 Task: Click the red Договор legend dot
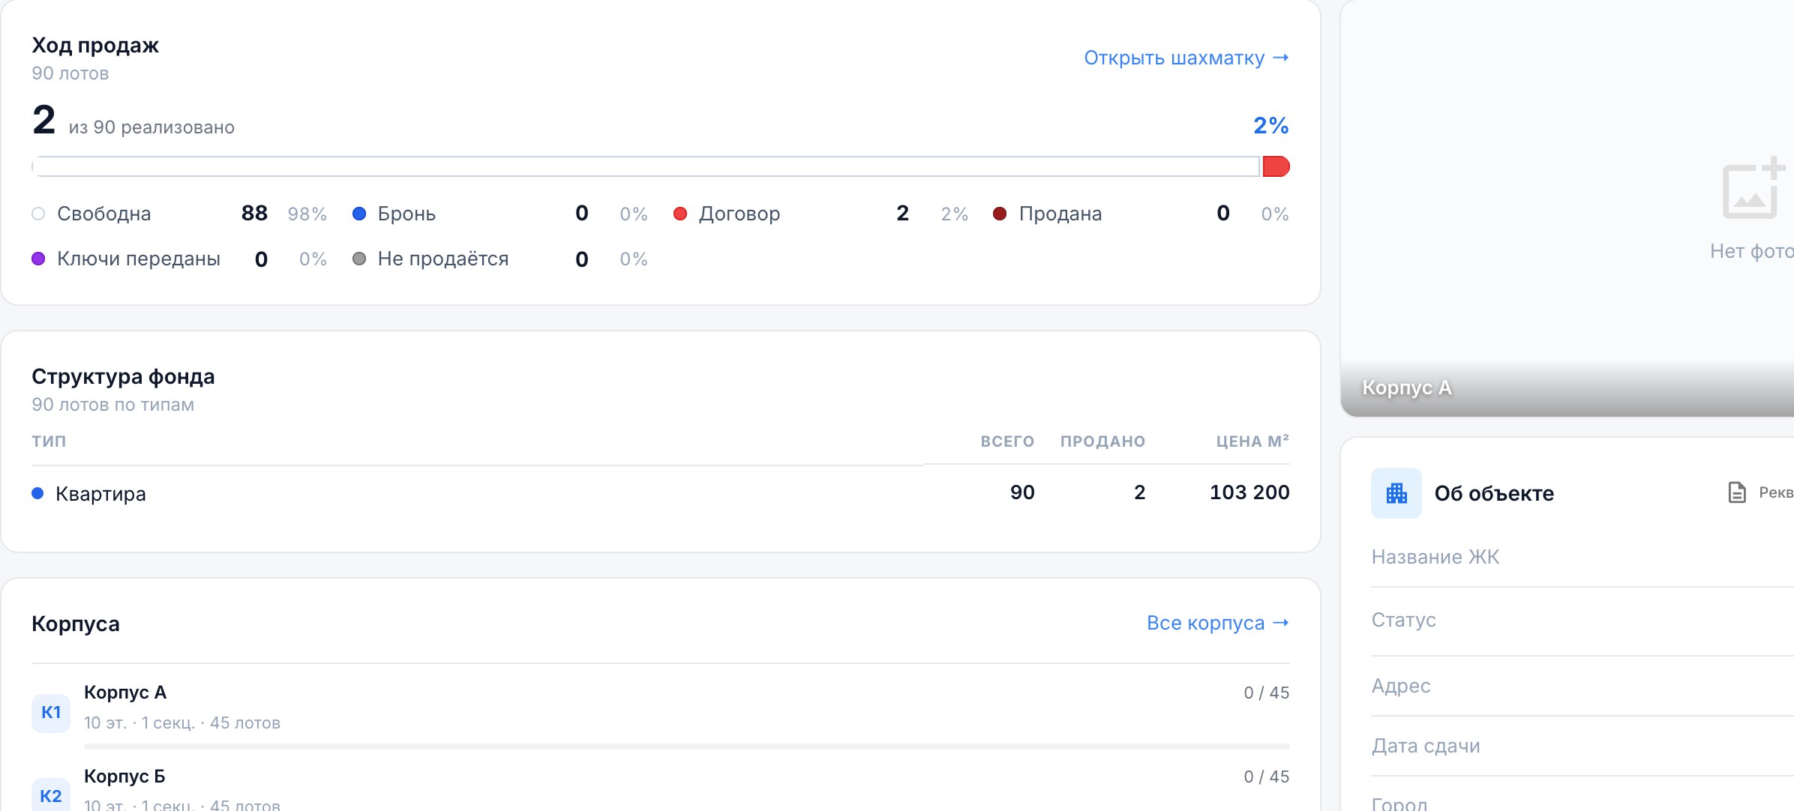pyautogui.click(x=680, y=214)
